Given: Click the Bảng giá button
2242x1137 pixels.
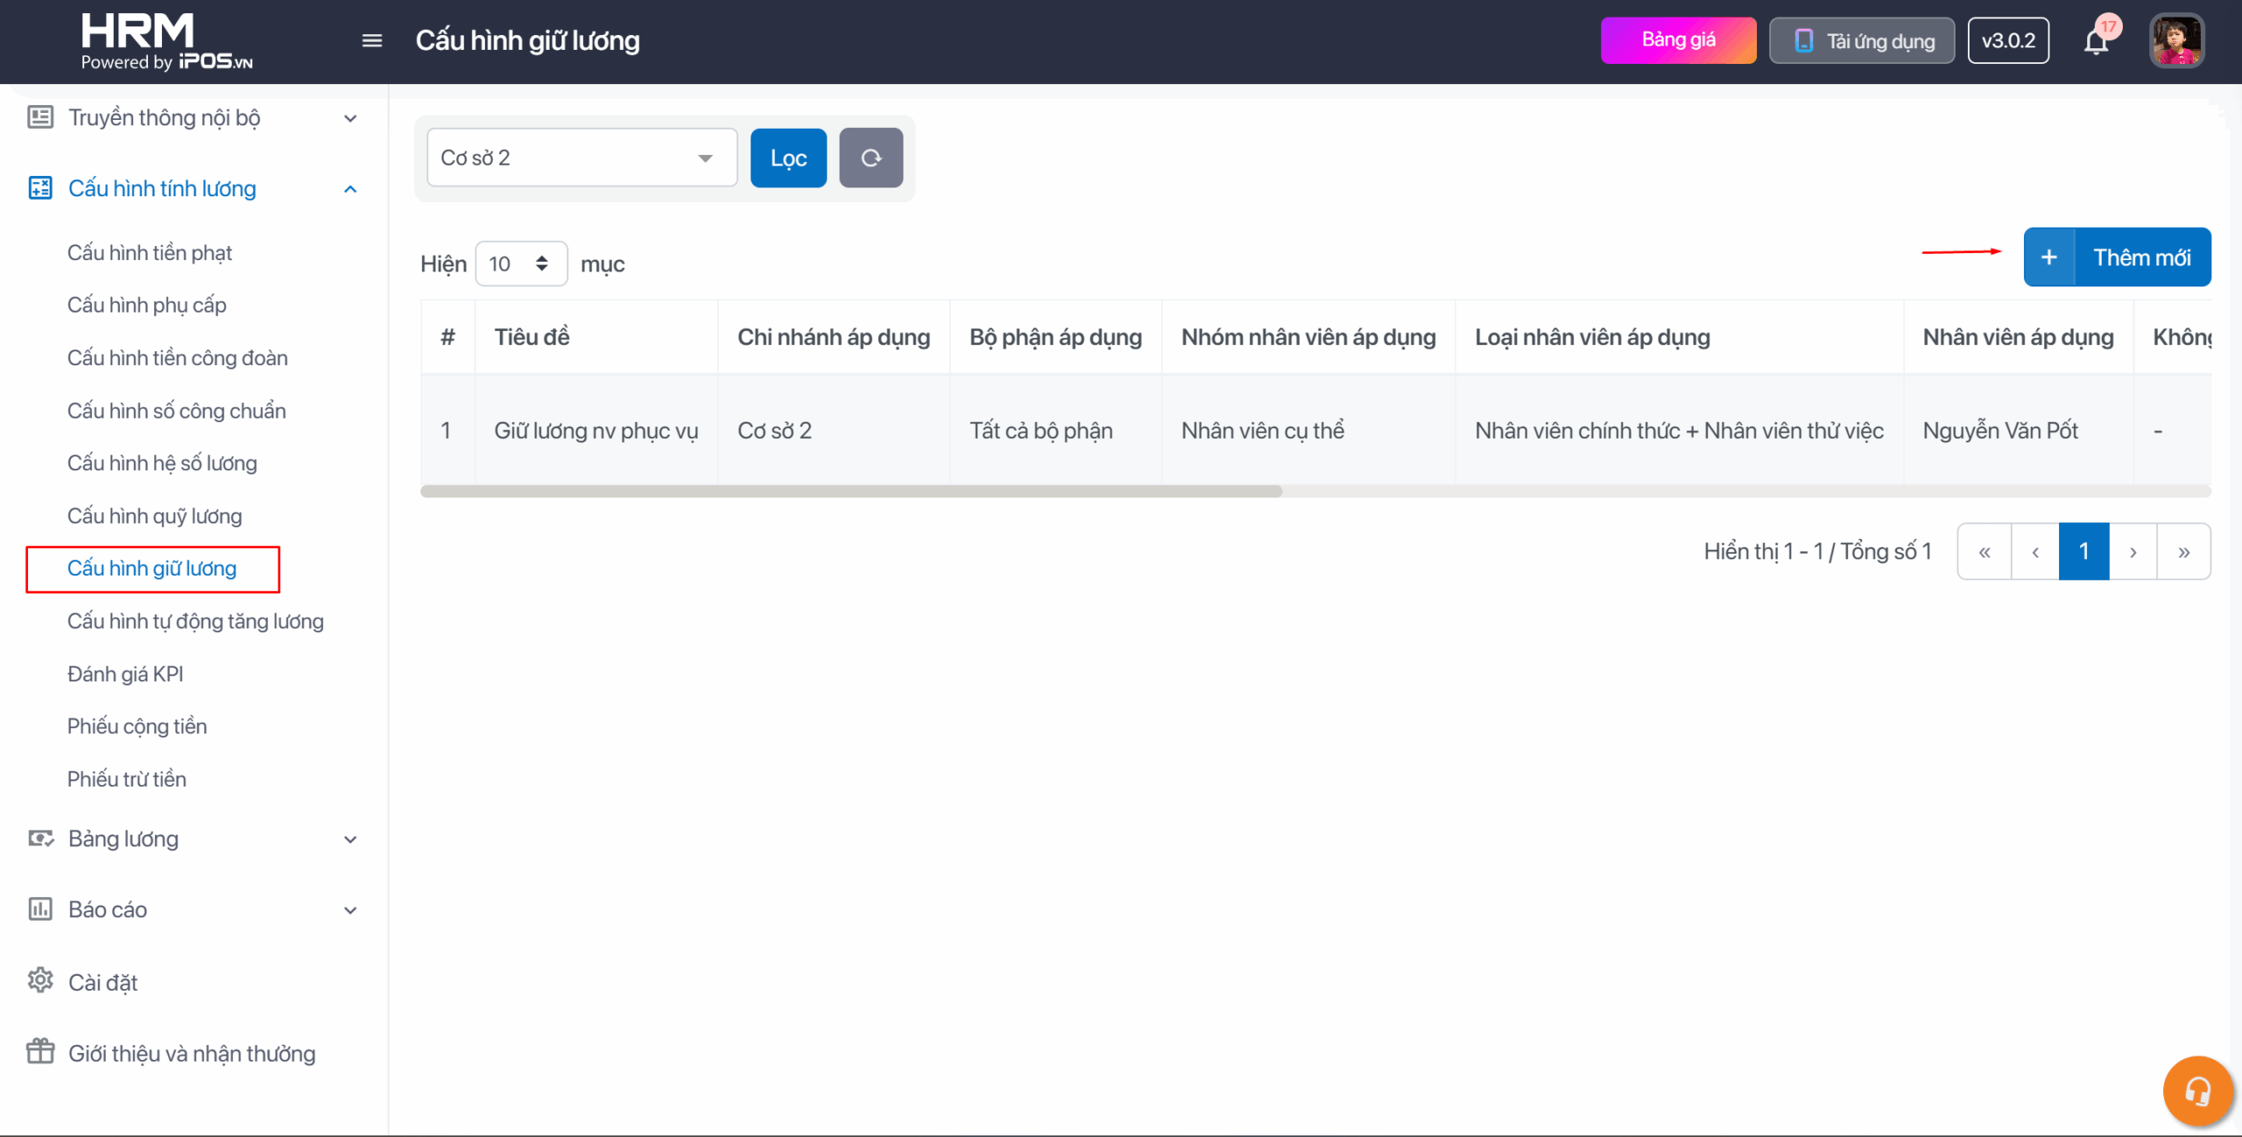Looking at the screenshot, I should [1678, 40].
